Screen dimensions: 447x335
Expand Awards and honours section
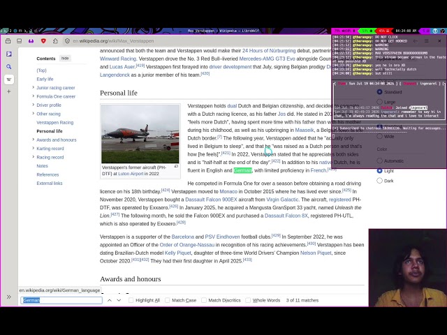coord(33,140)
